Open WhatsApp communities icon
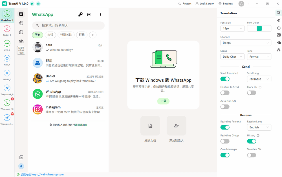Viewport: 282px width, 177px height. 21,41
